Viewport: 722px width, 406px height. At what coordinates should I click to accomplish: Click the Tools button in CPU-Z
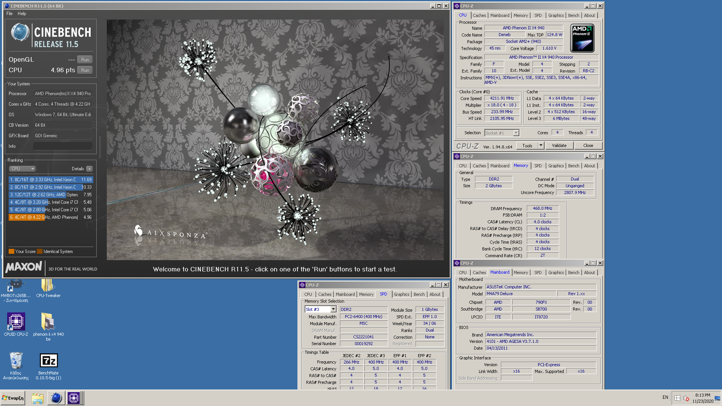coord(527,145)
